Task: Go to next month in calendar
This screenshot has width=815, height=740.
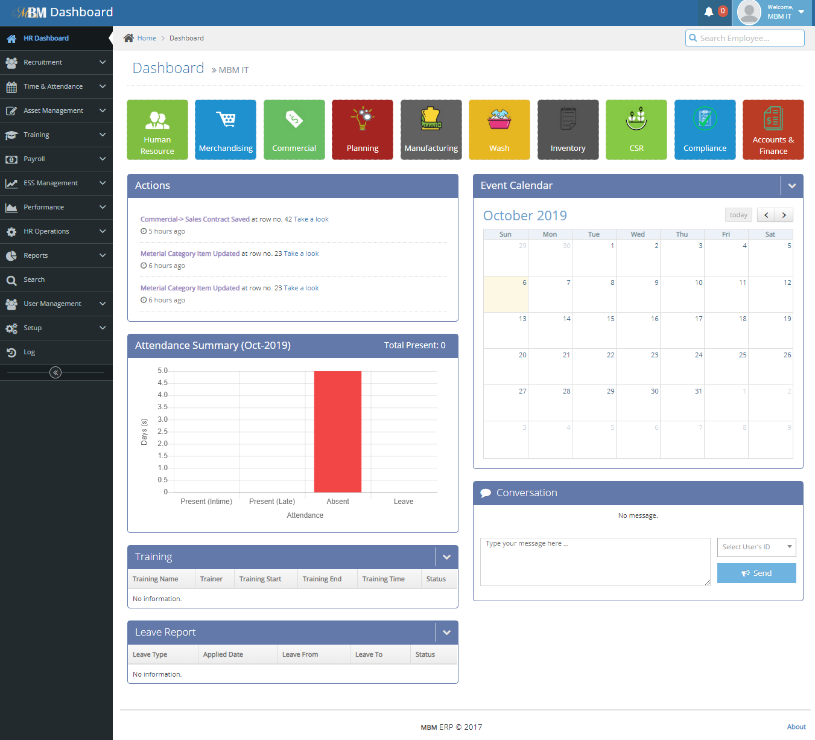Action: 784,215
